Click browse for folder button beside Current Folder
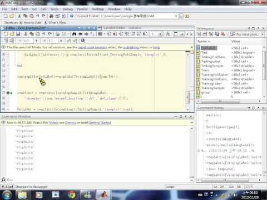 181,16
